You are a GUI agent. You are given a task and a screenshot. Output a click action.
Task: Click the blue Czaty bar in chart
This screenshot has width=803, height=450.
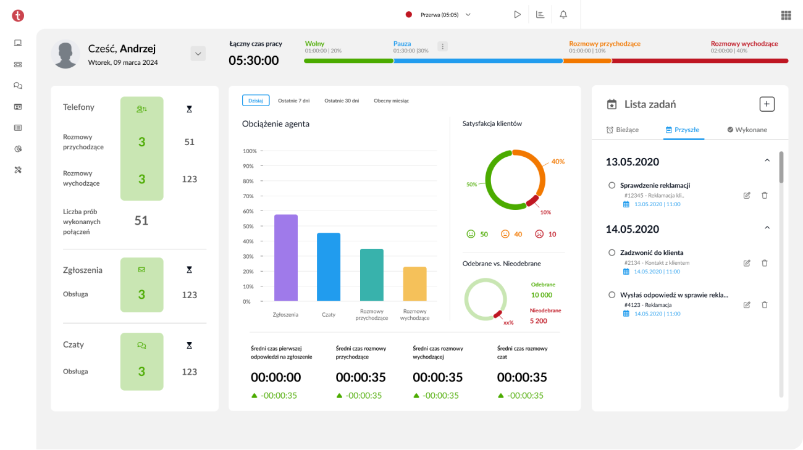pos(329,267)
